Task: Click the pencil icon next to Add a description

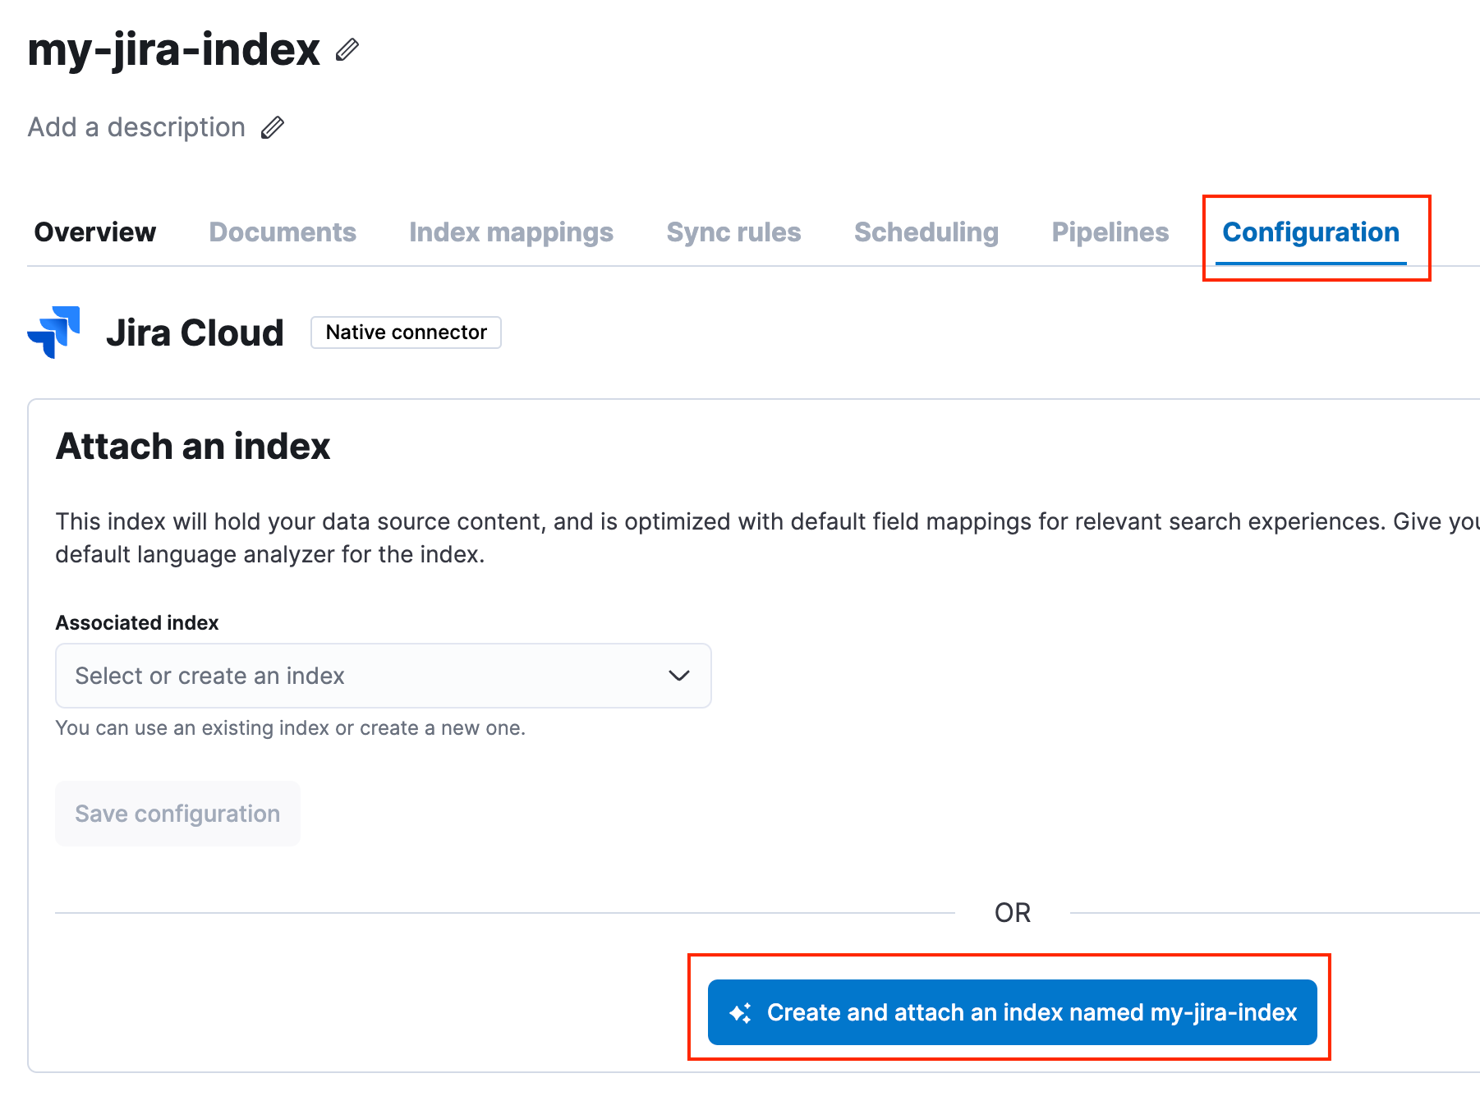Action: tap(273, 127)
